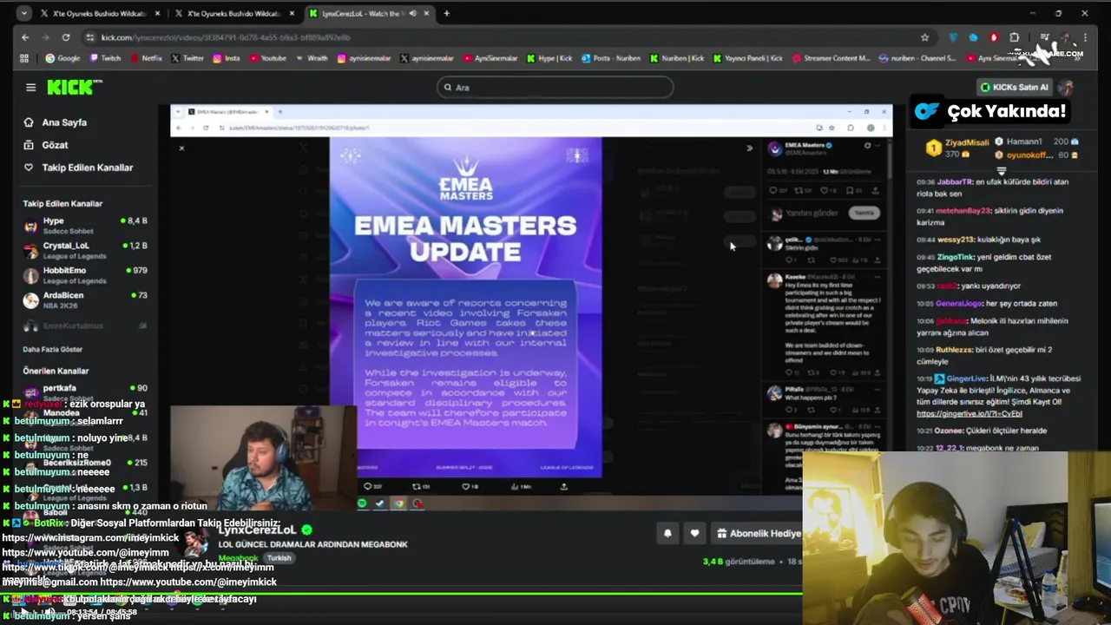Switch to first X'te Oyuneks Bushido tab
The height and width of the screenshot is (625, 1111).
point(98,13)
